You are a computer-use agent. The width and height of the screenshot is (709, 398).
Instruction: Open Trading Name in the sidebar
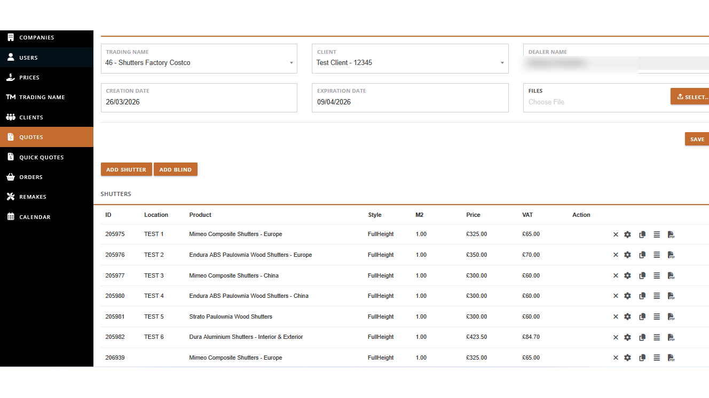point(46,97)
